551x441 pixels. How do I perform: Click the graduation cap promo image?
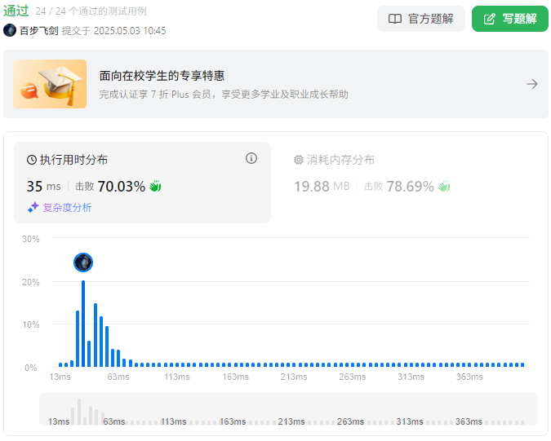click(50, 84)
